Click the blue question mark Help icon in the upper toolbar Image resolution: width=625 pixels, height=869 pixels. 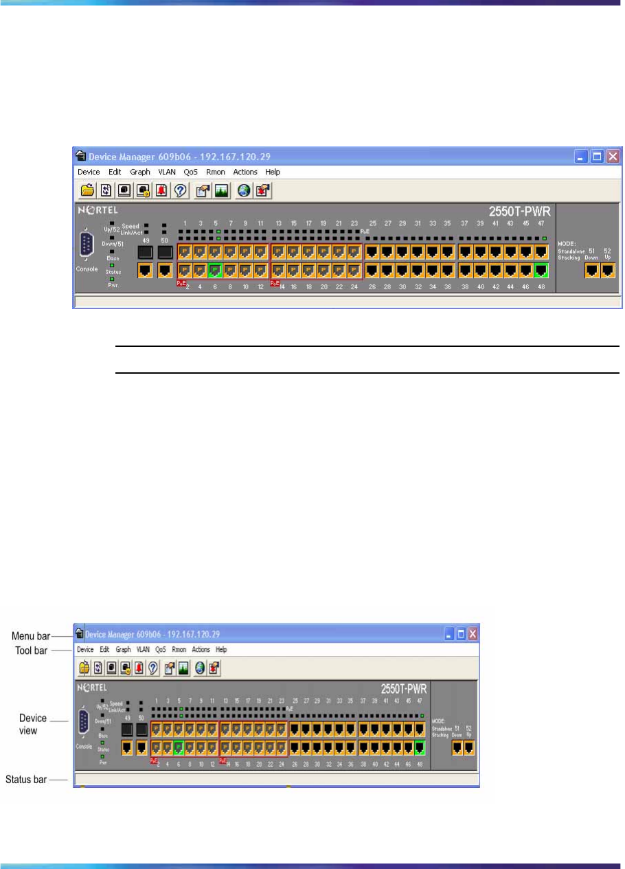[179, 192]
